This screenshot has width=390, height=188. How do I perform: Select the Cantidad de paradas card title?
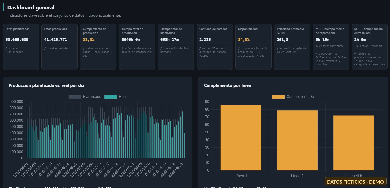tap(213, 29)
